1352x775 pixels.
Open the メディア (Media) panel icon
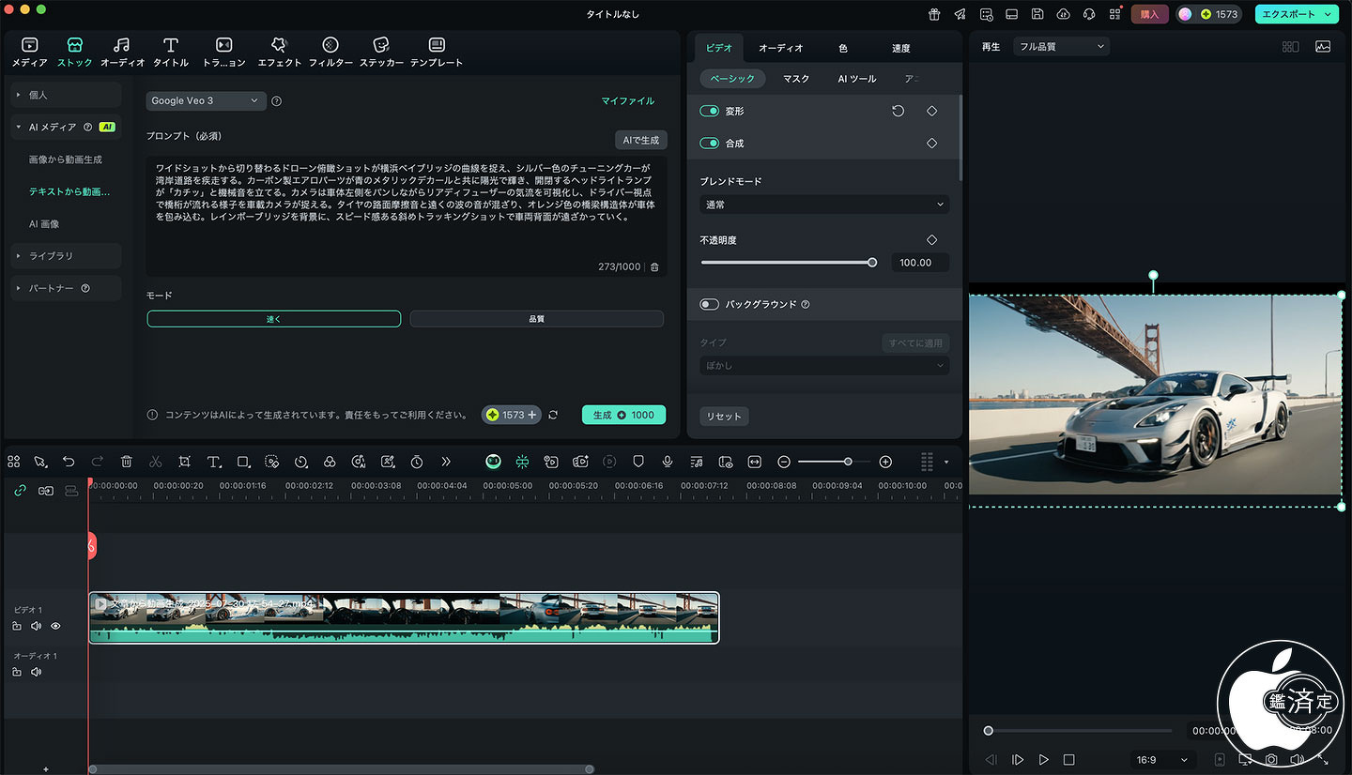[29, 52]
